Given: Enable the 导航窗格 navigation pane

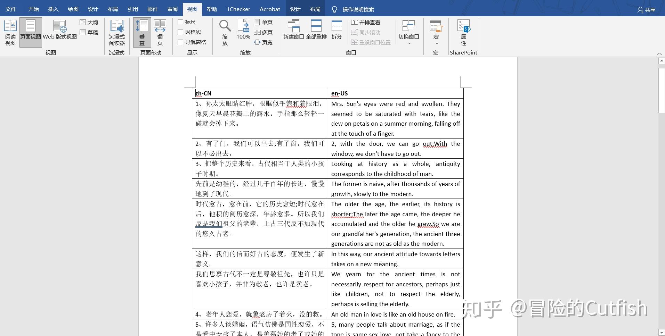Looking at the screenshot, I should (x=180, y=42).
